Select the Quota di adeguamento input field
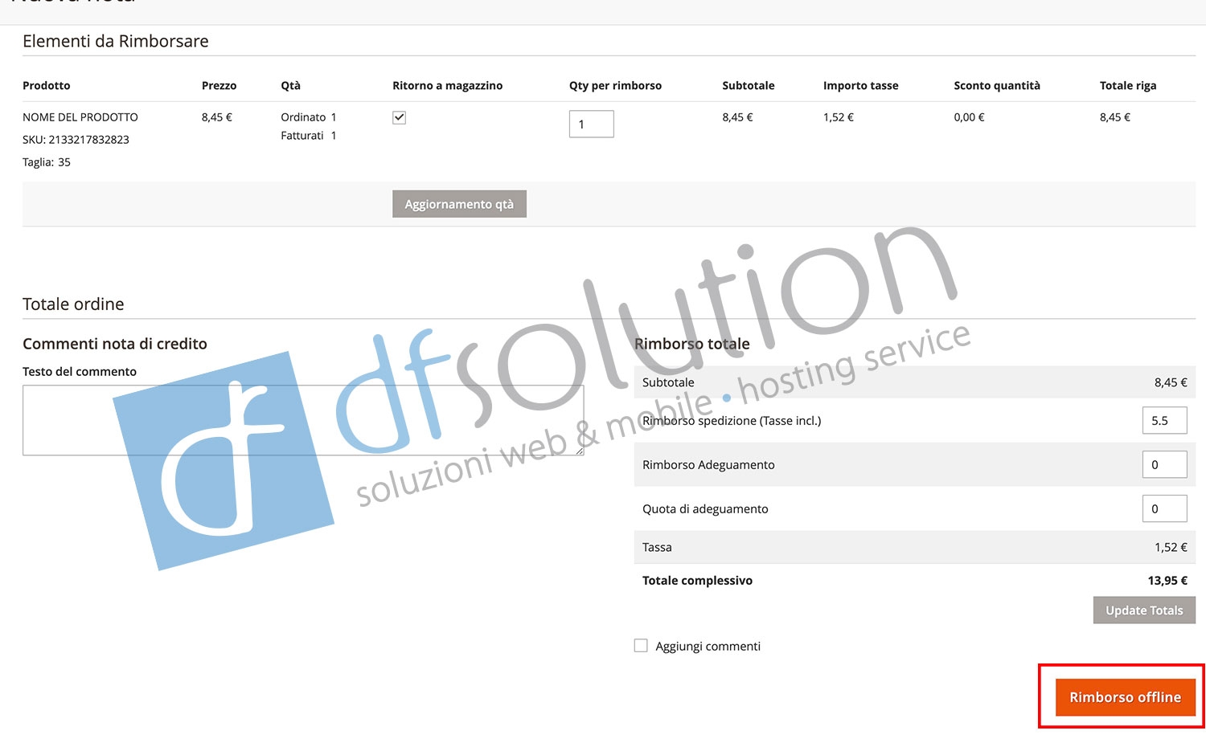Viewport: 1206px width, 747px height. 1164,509
